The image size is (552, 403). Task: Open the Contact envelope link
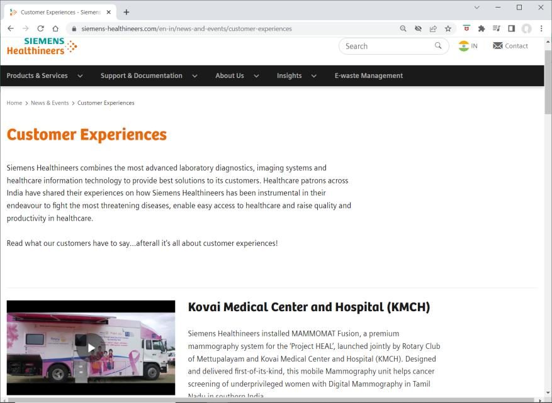tap(510, 46)
